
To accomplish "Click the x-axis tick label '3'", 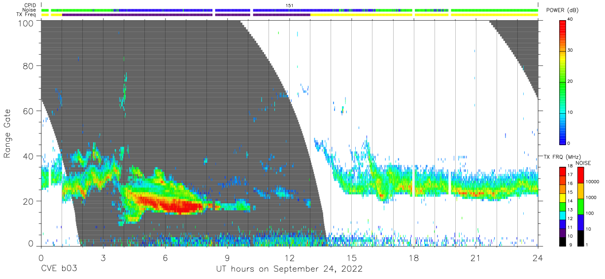I will tap(103, 257).
